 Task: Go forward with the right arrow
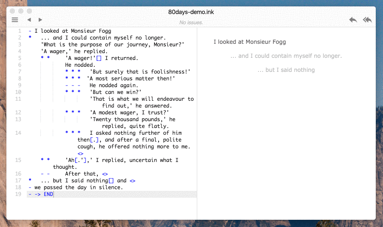coord(40,20)
